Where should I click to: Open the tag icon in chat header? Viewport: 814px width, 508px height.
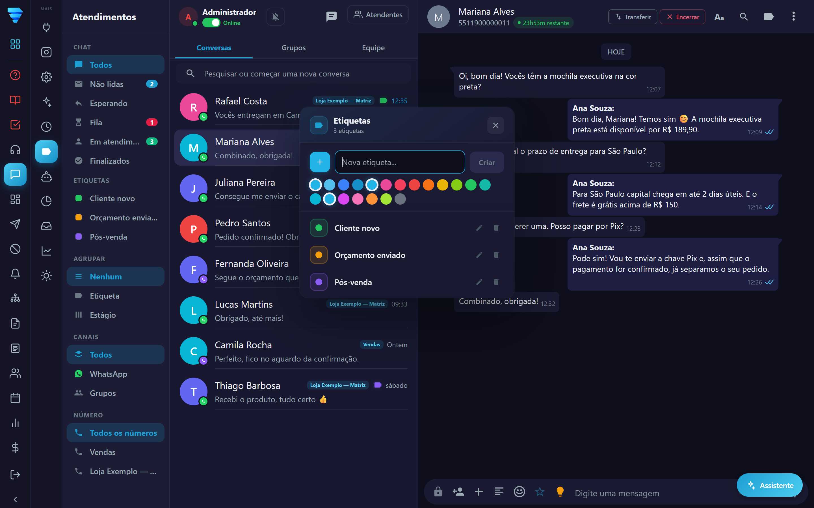pos(768,16)
